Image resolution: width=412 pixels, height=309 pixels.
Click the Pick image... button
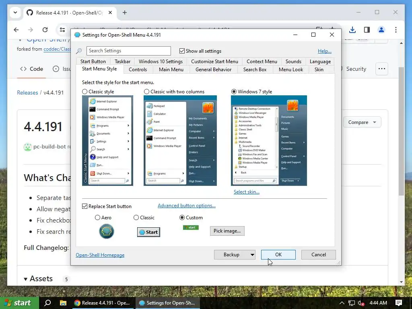pos(227,231)
